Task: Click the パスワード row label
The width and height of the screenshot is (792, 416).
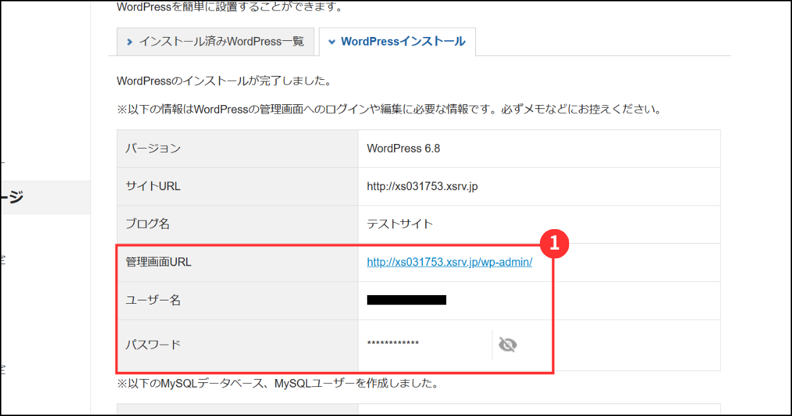Action: (153, 344)
